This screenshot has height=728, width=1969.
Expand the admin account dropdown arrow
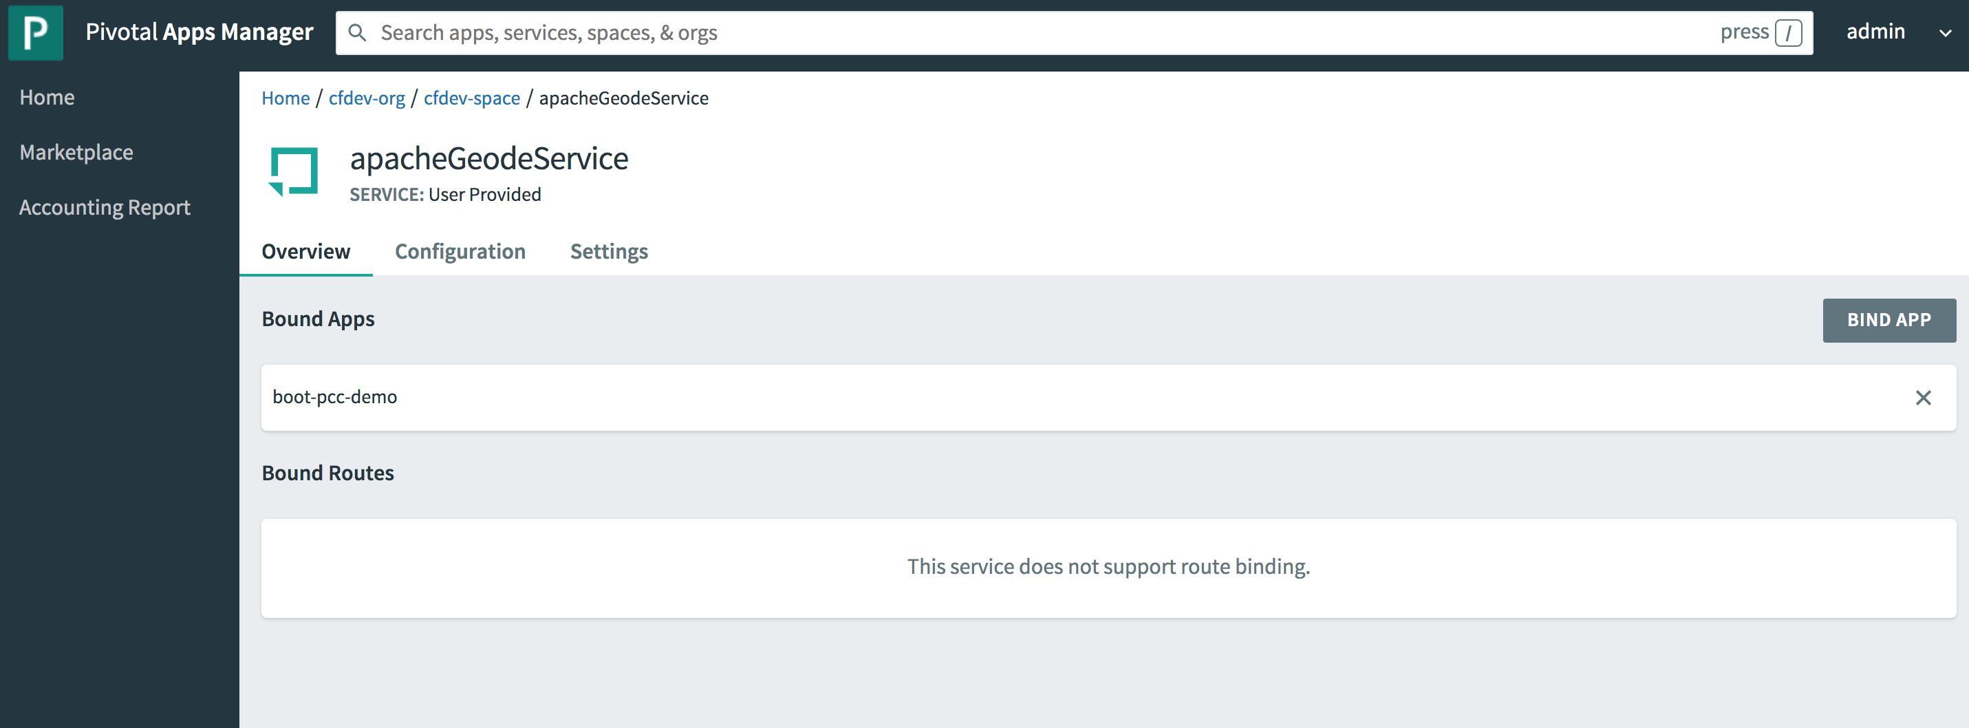tap(1946, 34)
